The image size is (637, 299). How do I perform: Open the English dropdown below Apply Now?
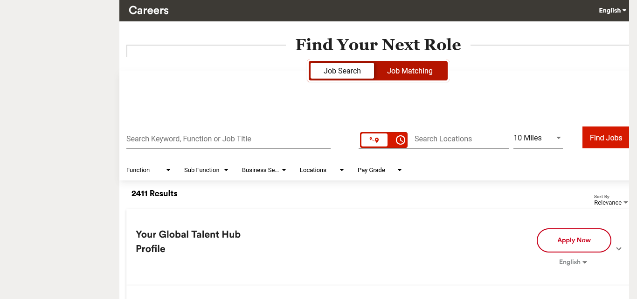[573, 262]
